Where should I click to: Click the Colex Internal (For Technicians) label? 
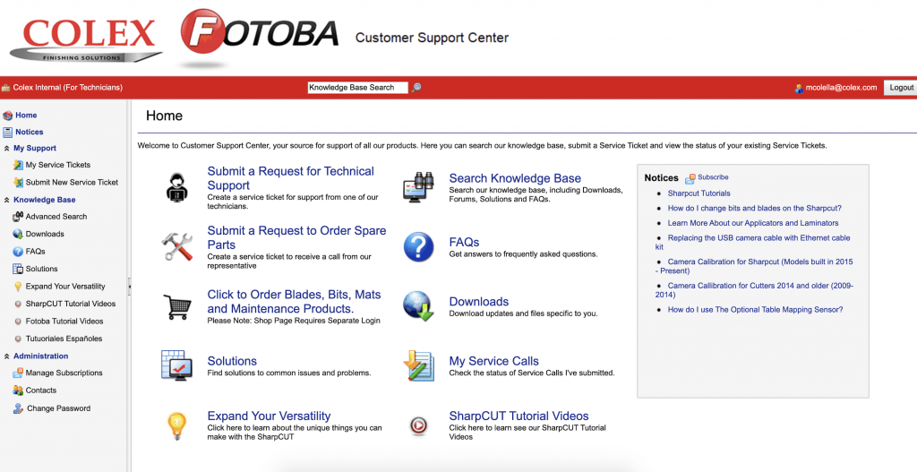coord(68,88)
